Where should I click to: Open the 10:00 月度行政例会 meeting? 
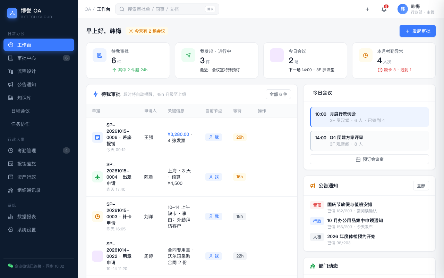(x=369, y=117)
